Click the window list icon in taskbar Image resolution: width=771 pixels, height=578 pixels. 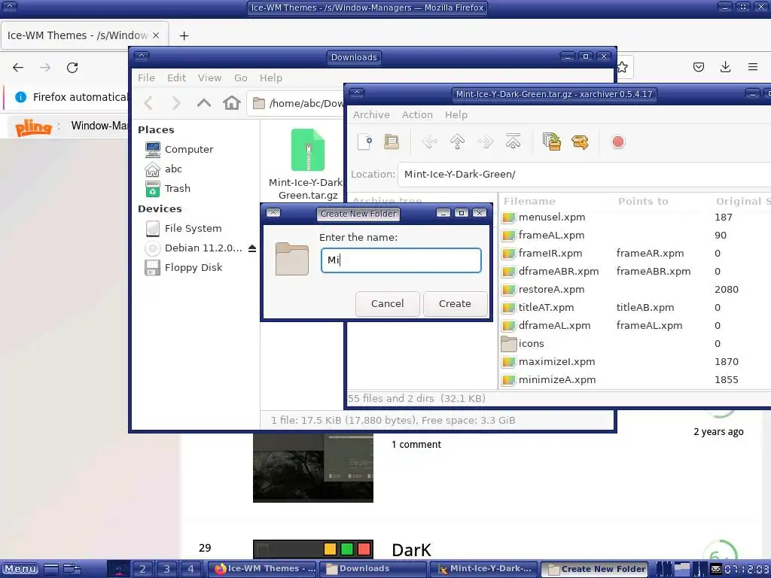pyautogui.click(x=72, y=569)
